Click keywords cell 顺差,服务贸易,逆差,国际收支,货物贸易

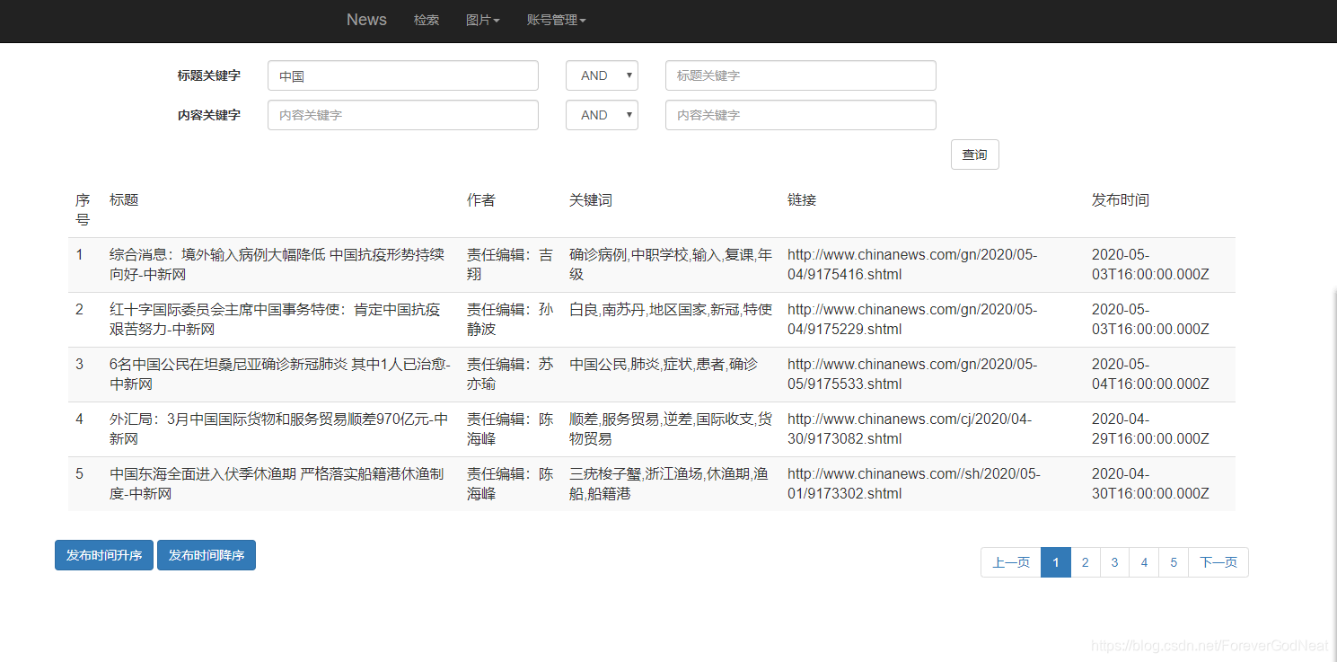(x=671, y=428)
